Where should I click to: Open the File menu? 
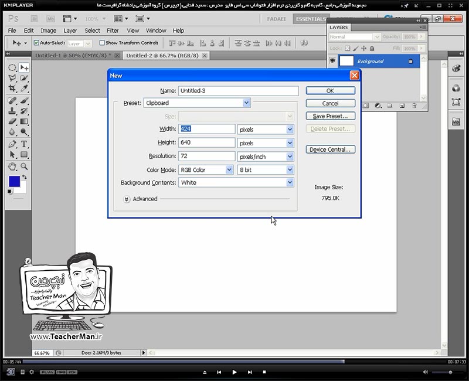pos(12,30)
